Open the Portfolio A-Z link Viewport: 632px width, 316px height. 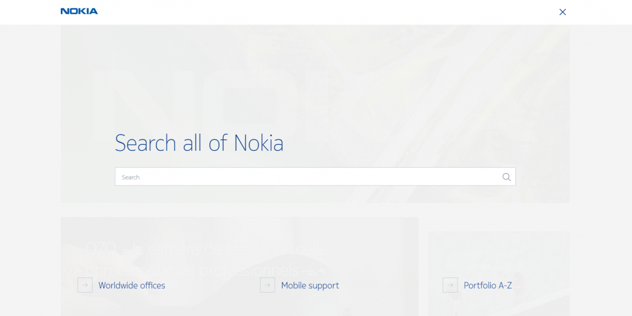[488, 285]
